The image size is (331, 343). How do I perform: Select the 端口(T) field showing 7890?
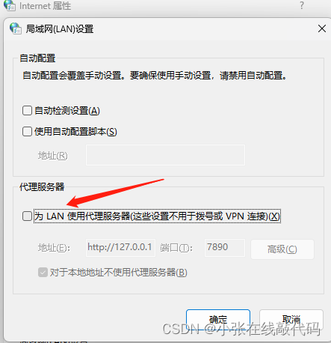tap(225, 248)
